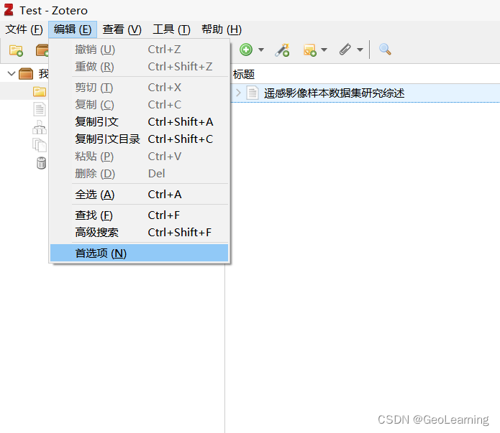
Task: Choose 复制引文 menu entry
Action: pyautogui.click(x=139, y=121)
